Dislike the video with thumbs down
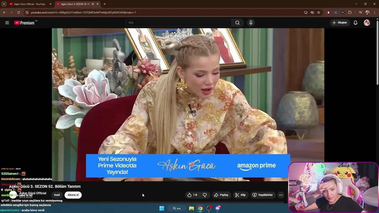This screenshot has height=213, width=379. [x=205, y=195]
